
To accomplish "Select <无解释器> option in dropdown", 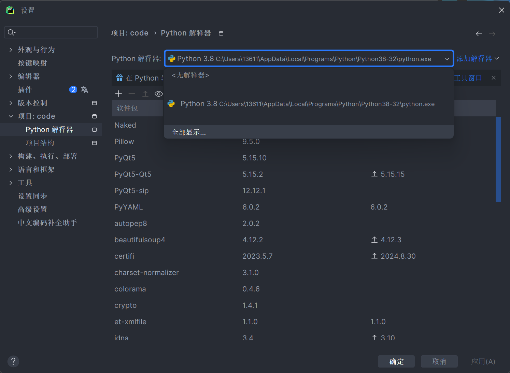I will pyautogui.click(x=309, y=75).
